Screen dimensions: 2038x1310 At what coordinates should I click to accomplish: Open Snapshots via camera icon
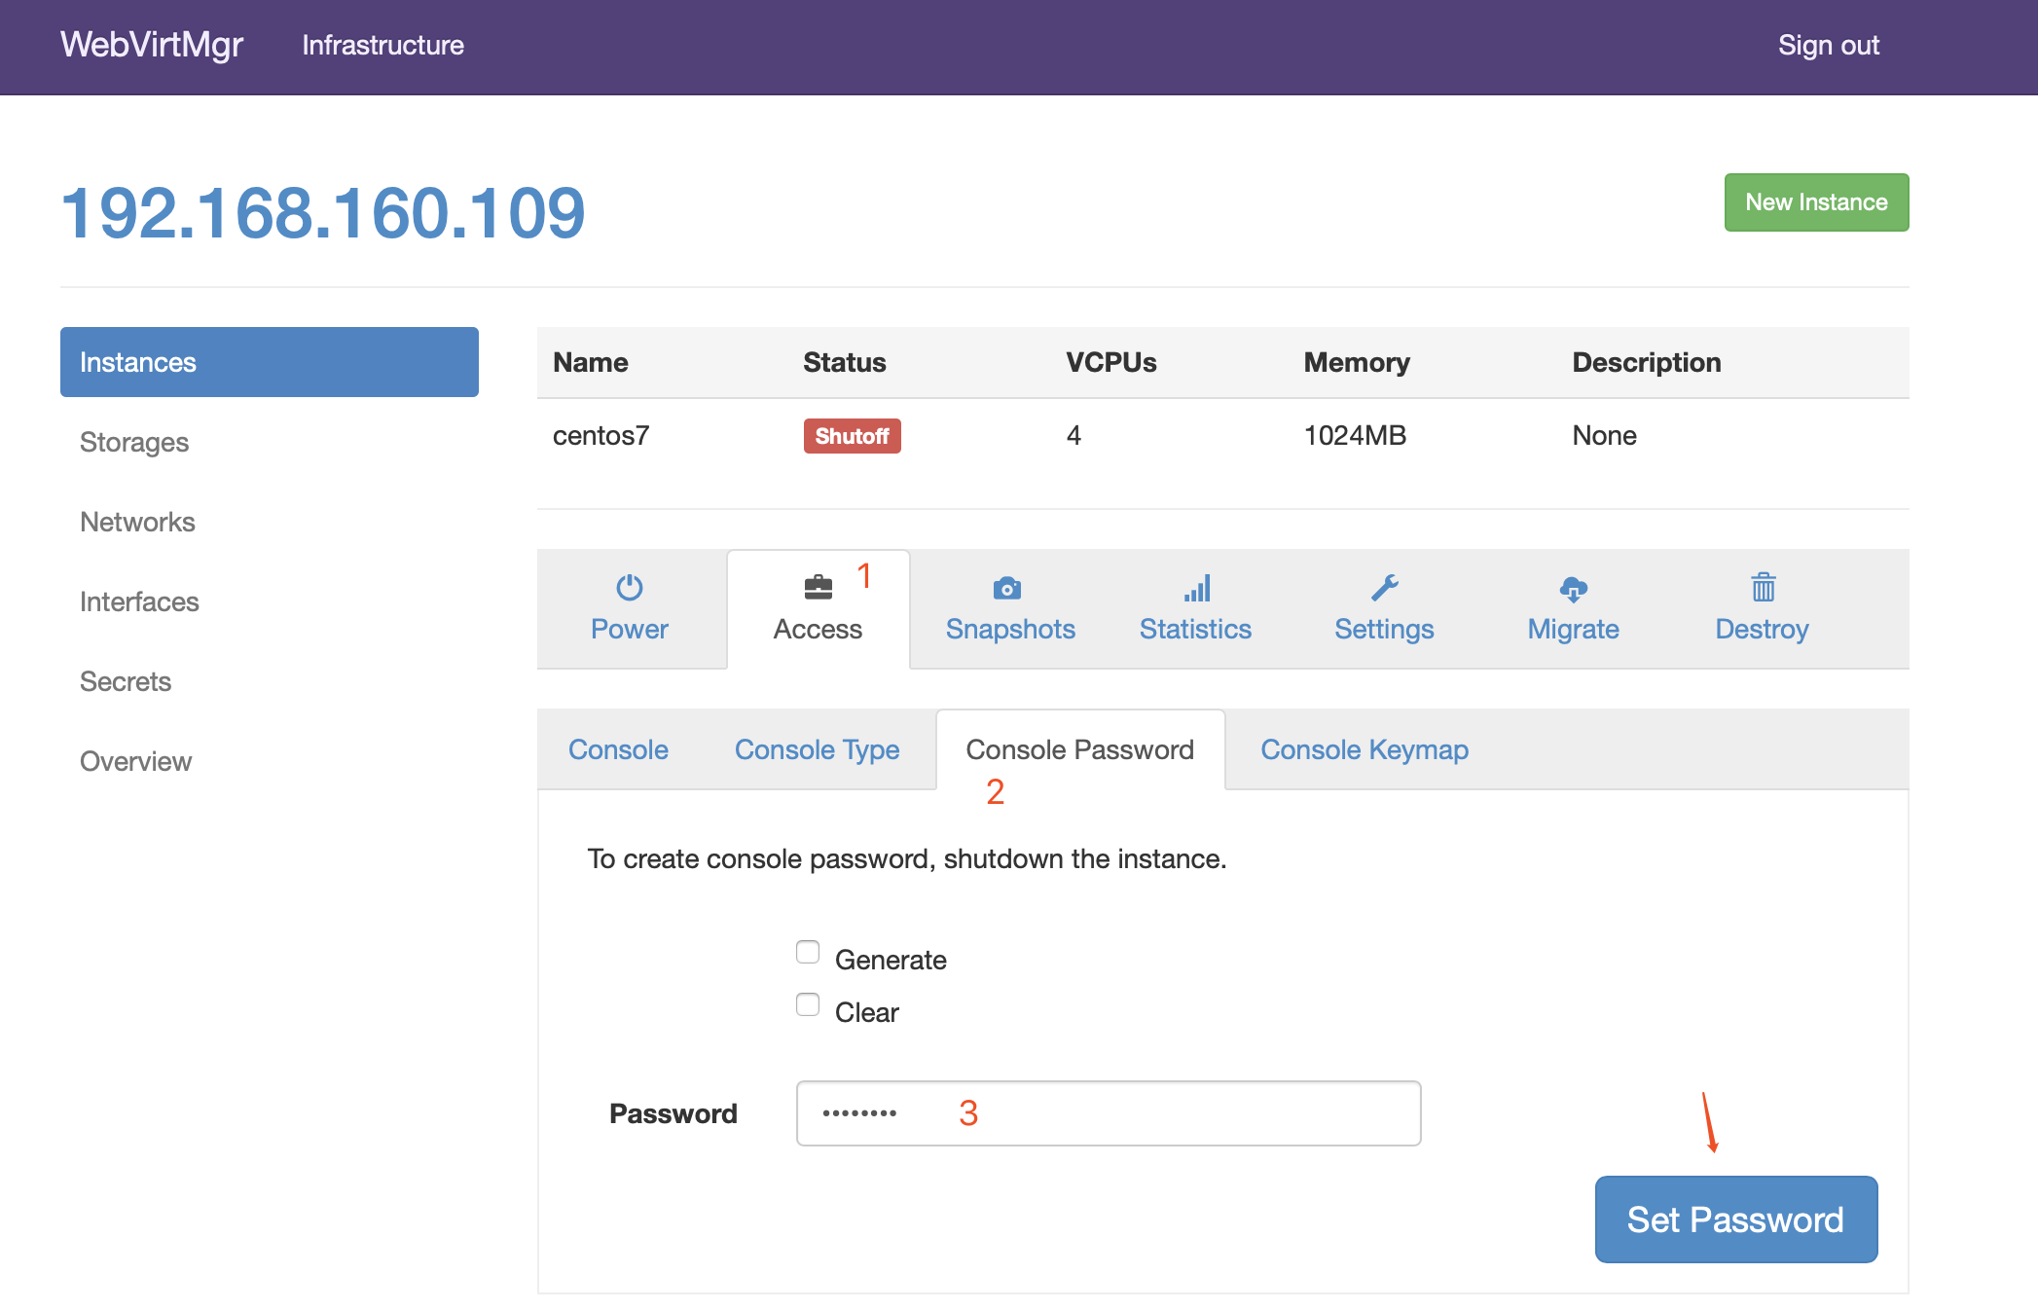tap(1007, 588)
